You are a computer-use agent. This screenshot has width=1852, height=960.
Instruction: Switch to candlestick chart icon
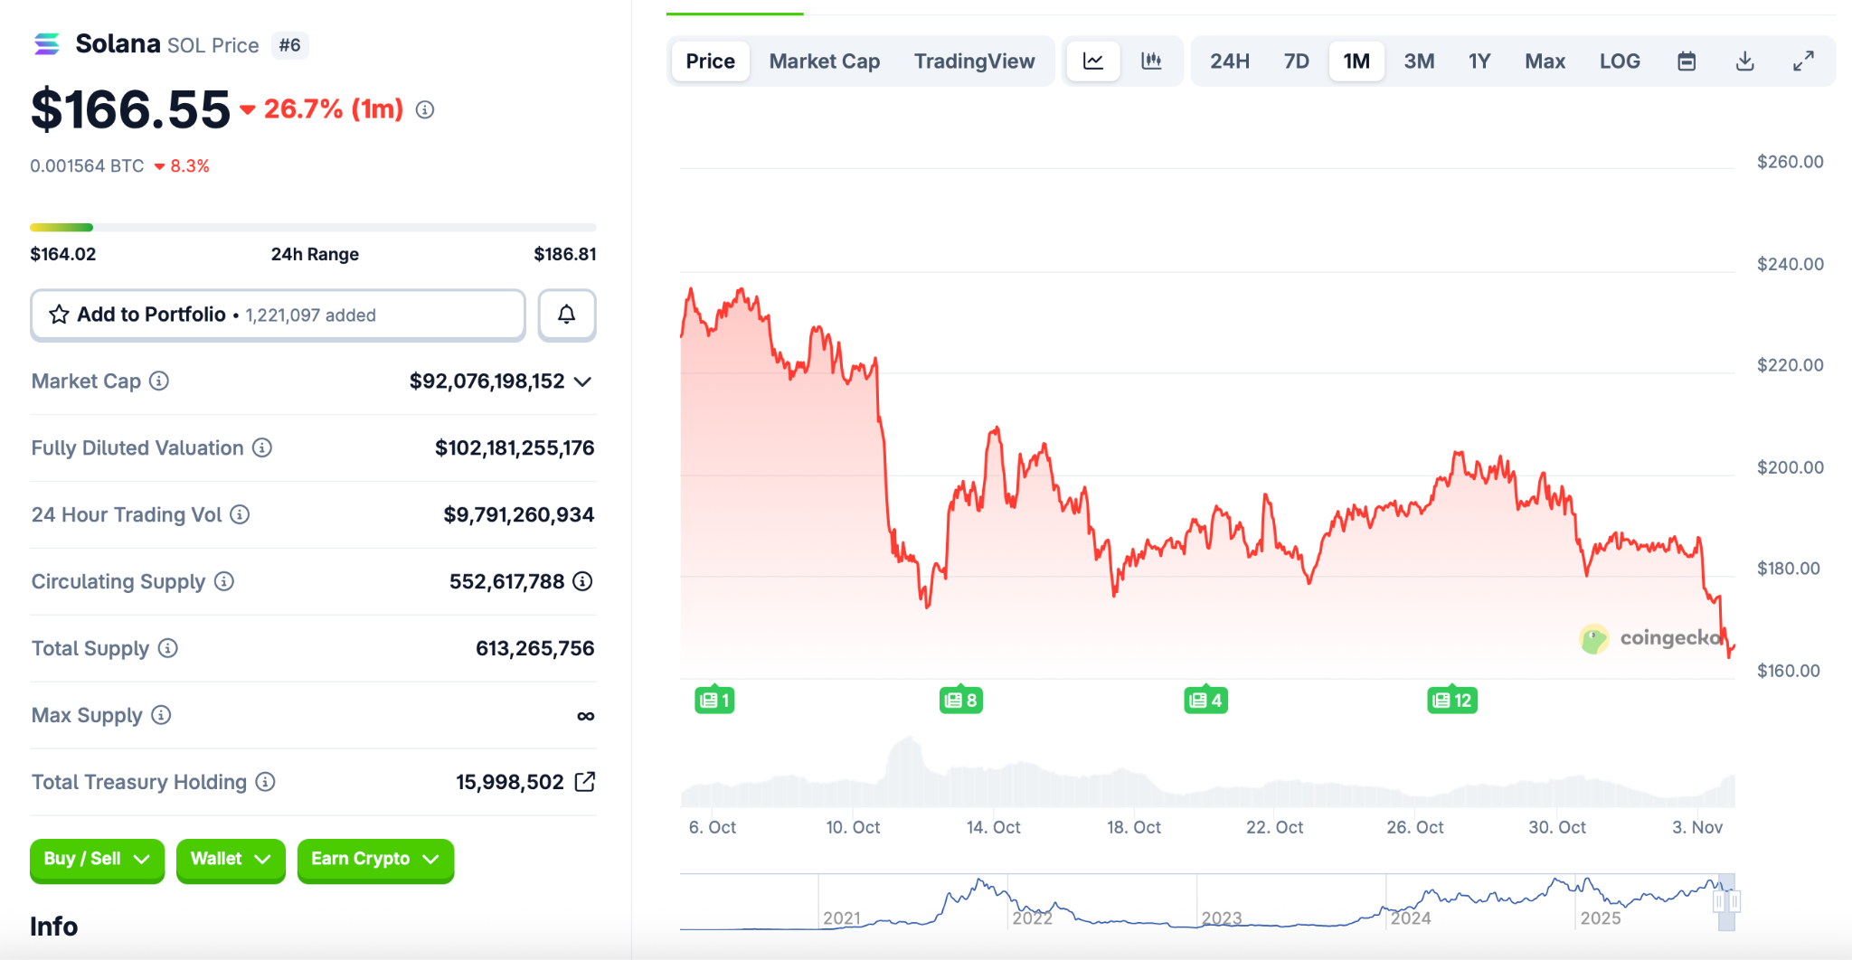click(x=1151, y=61)
